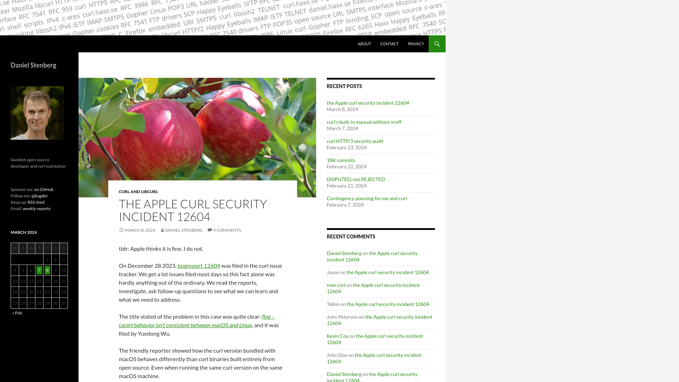679x382 pixels.
Task: Click the 9 COMMENTS link on post
Action: [x=224, y=230]
